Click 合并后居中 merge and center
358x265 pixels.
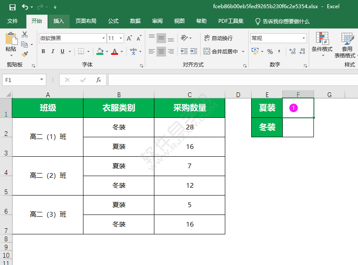pyautogui.click(x=221, y=52)
